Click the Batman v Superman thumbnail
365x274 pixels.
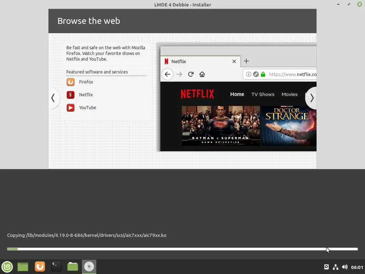pos(221,126)
